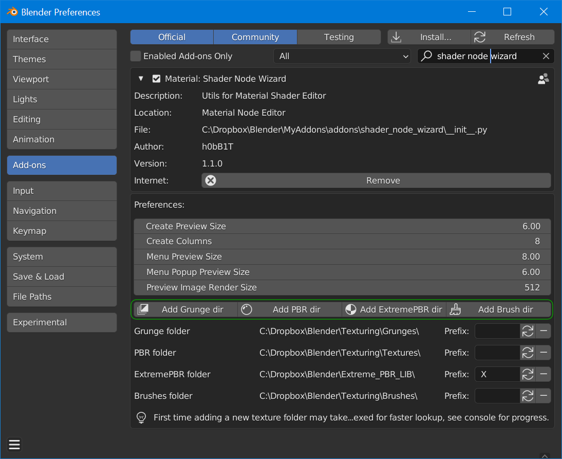Click the Brushes folder Prefix field
The width and height of the screenshot is (562, 459).
pos(497,396)
